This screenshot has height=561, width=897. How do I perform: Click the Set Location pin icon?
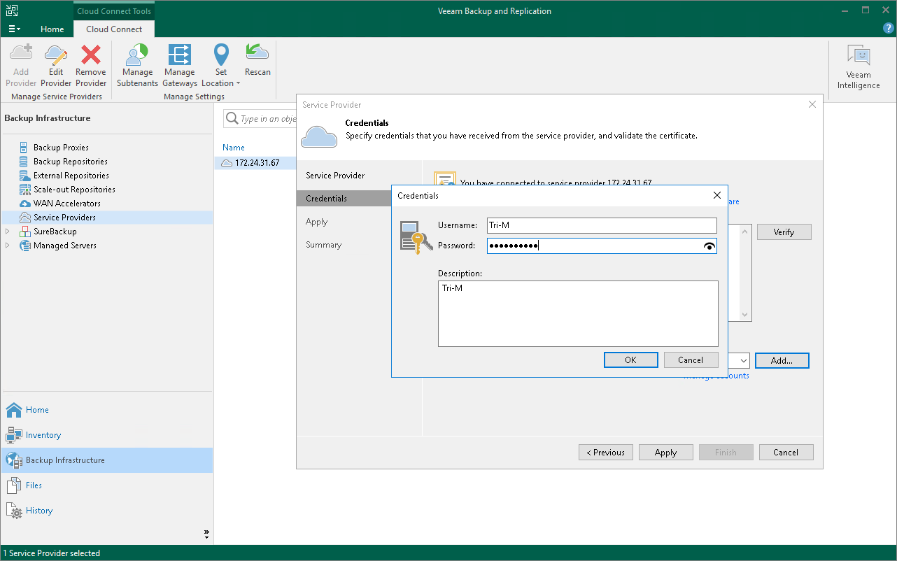click(x=221, y=55)
